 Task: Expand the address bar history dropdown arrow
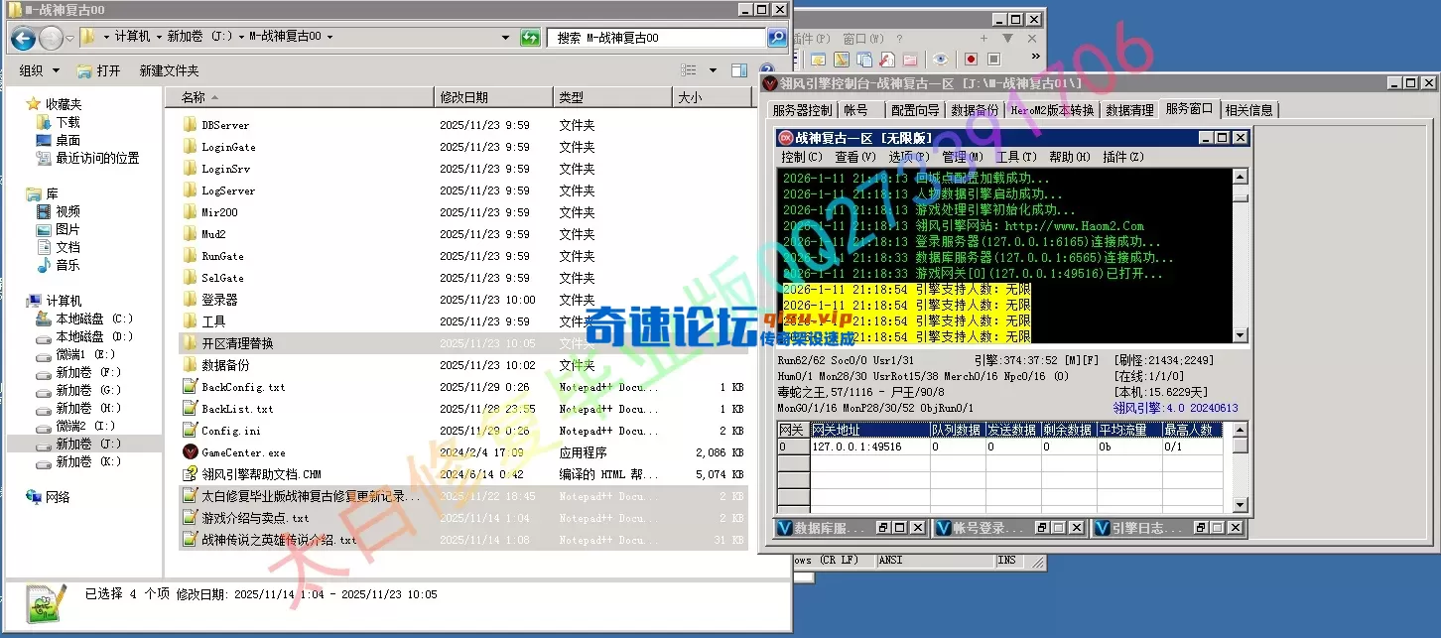tap(505, 37)
